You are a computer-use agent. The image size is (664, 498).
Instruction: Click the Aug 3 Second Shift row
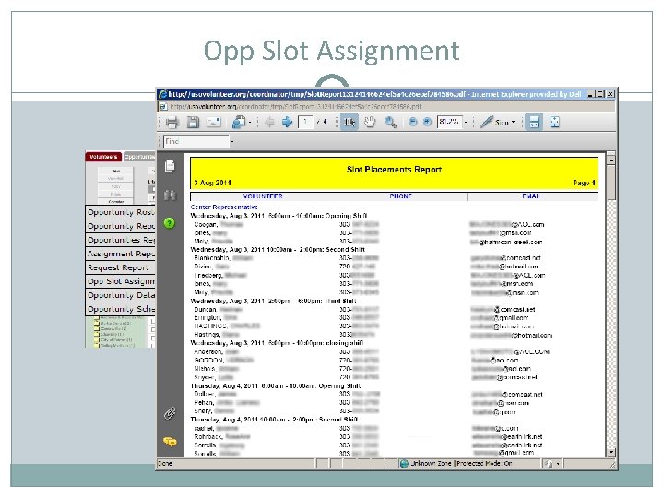pos(278,249)
